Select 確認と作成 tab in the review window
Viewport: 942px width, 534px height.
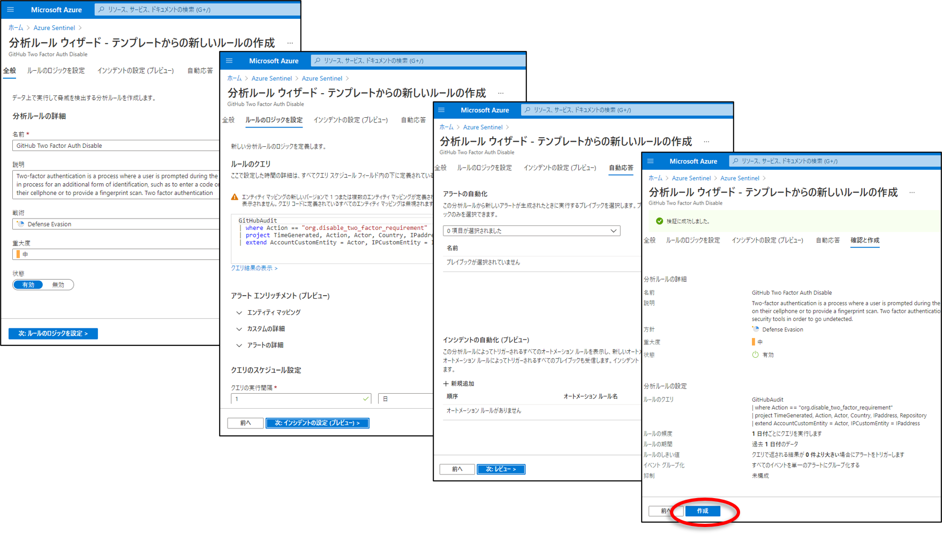(x=865, y=240)
